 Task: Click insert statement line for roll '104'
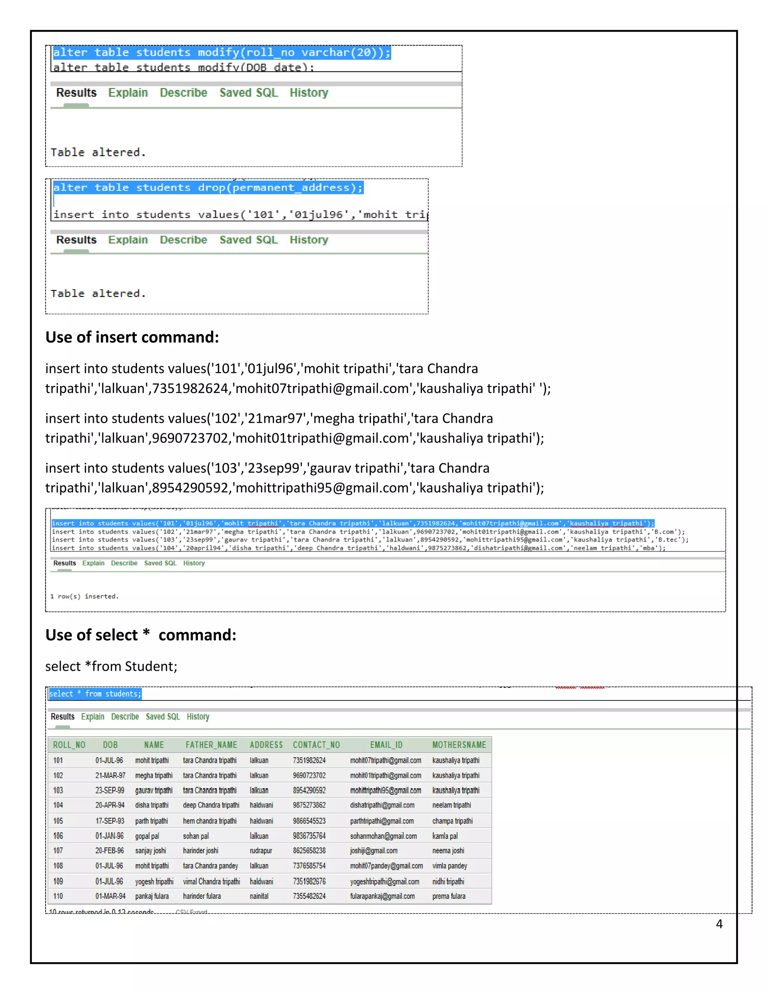(x=358, y=548)
